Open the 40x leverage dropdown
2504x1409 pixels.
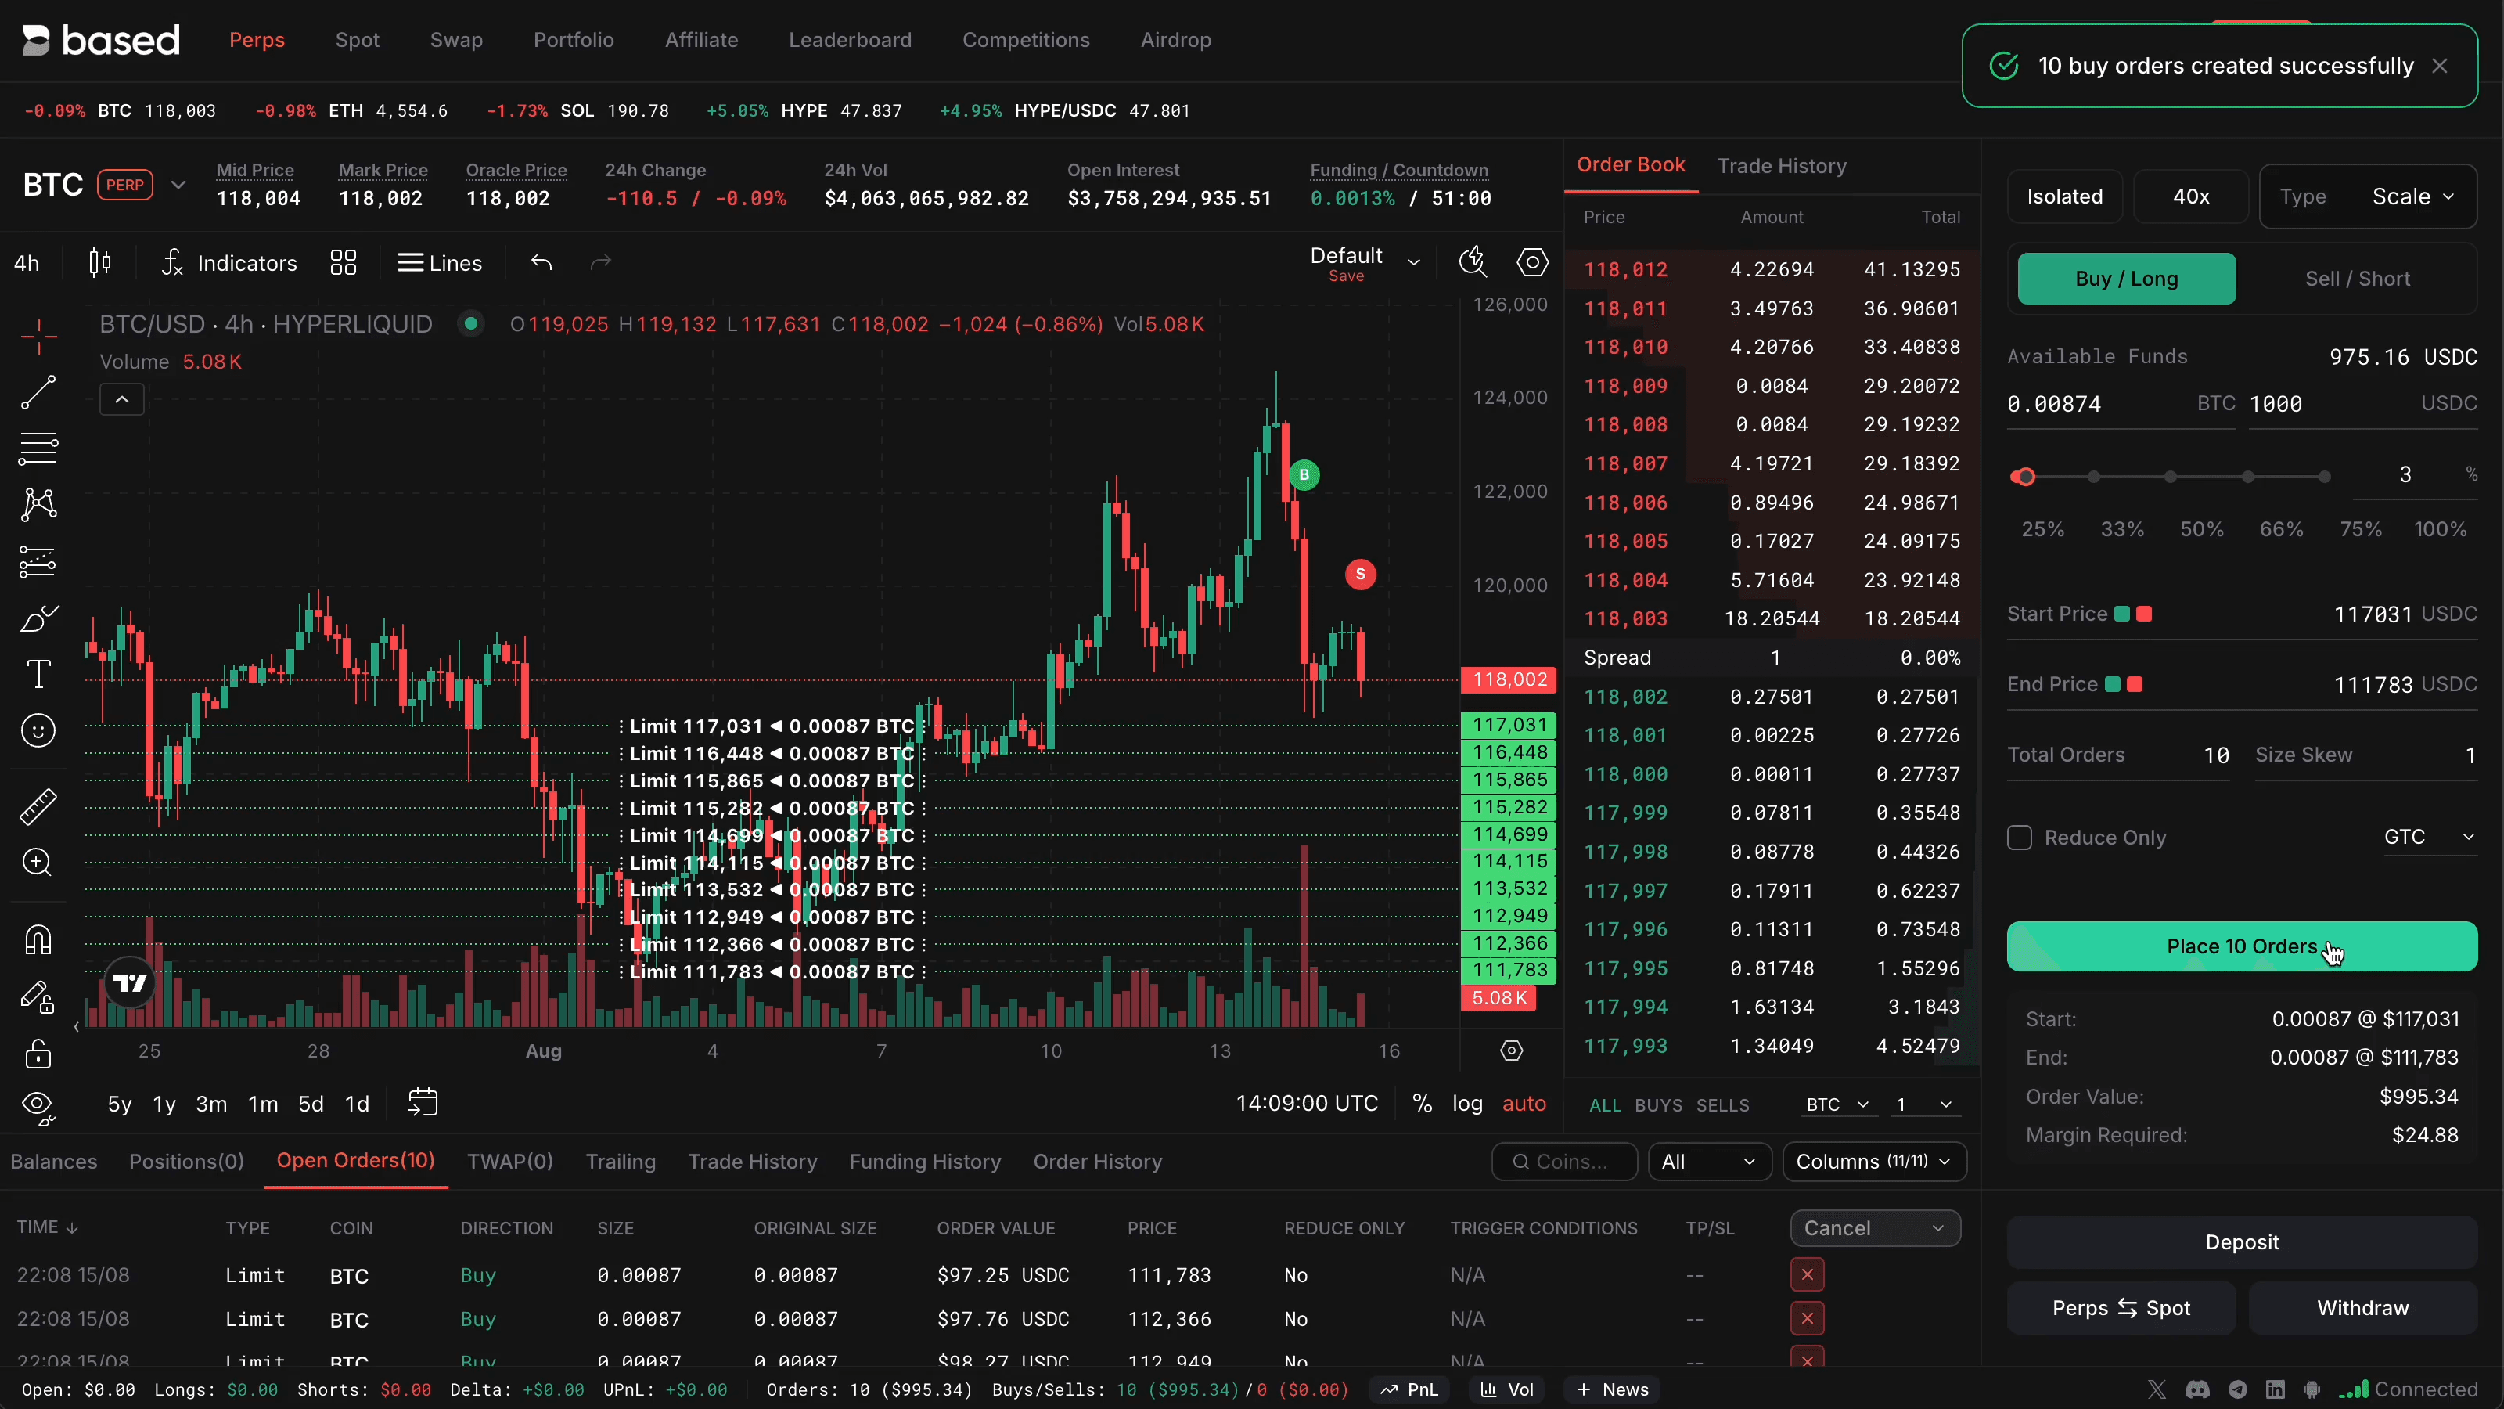2190,196
